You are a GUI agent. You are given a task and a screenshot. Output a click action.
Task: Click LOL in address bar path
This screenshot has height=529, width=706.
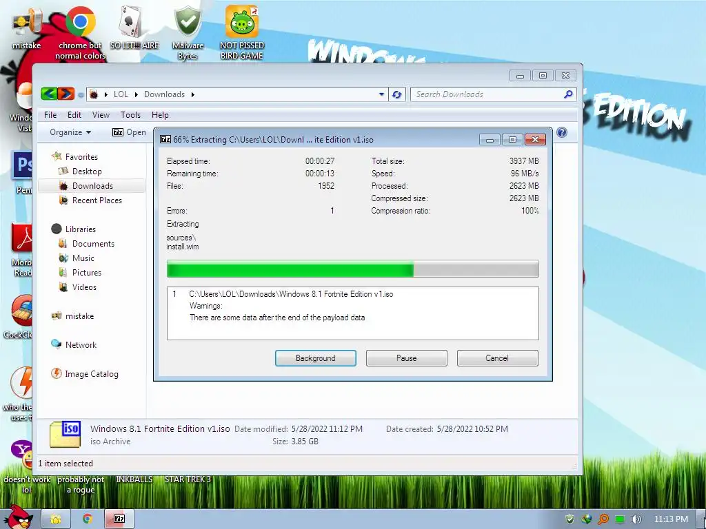(x=121, y=94)
